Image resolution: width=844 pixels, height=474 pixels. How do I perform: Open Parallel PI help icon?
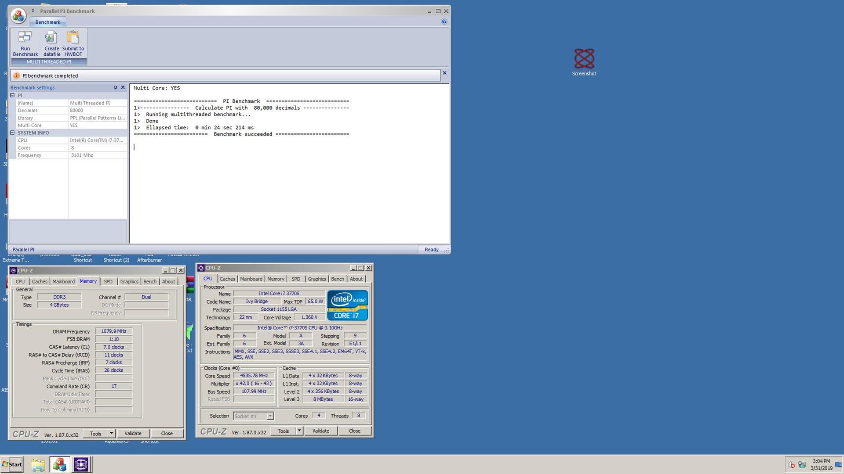point(444,22)
